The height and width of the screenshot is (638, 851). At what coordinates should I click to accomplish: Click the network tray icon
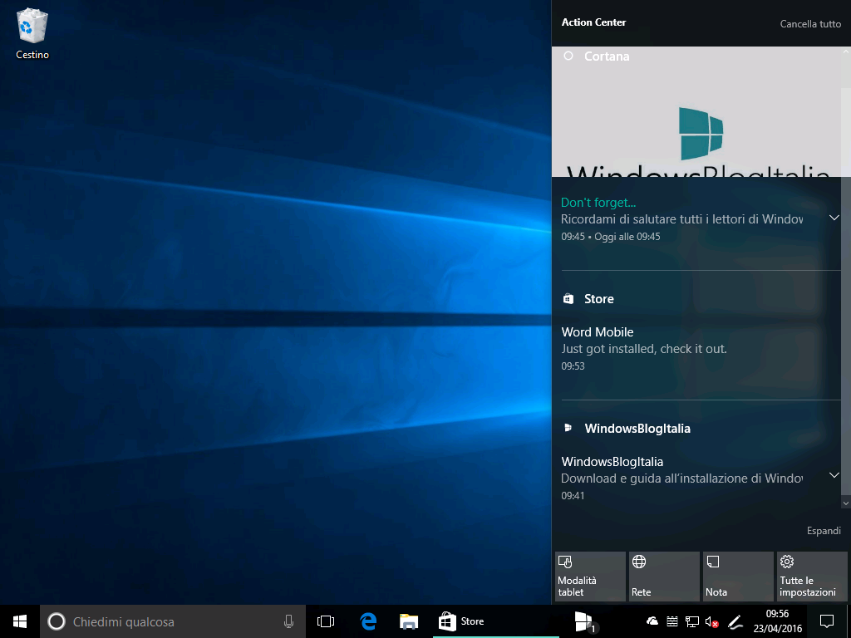692,621
